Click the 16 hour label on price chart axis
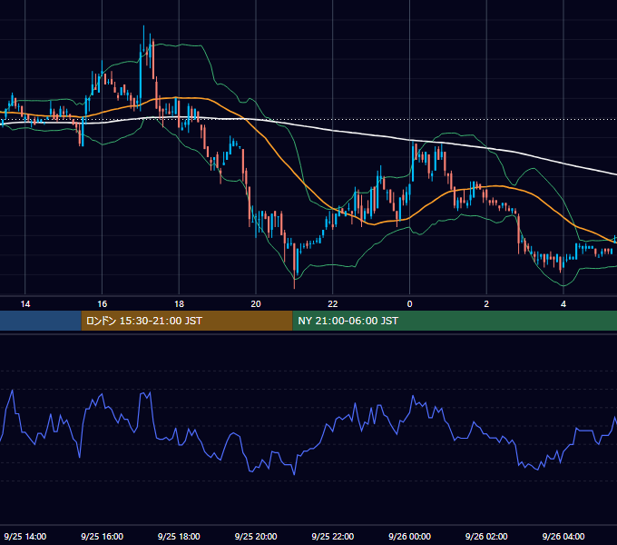This screenshot has width=617, height=545. [102, 304]
